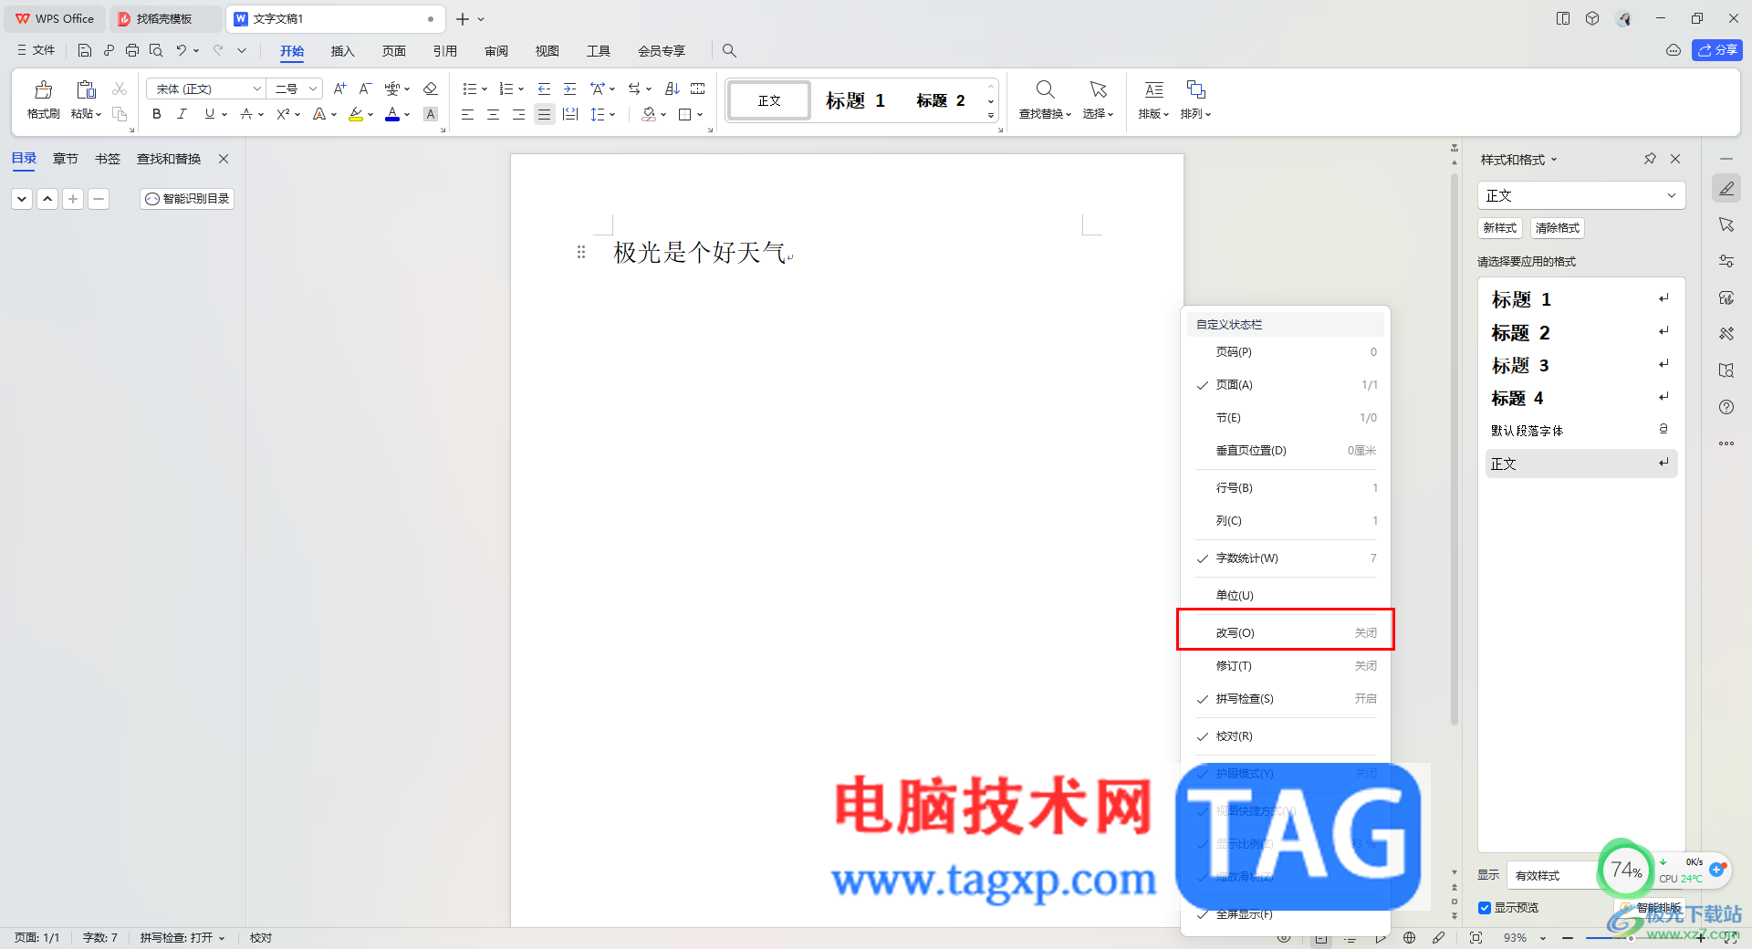Pin the Styles and Formatting panel
This screenshot has height=949, width=1752.
1650,159
